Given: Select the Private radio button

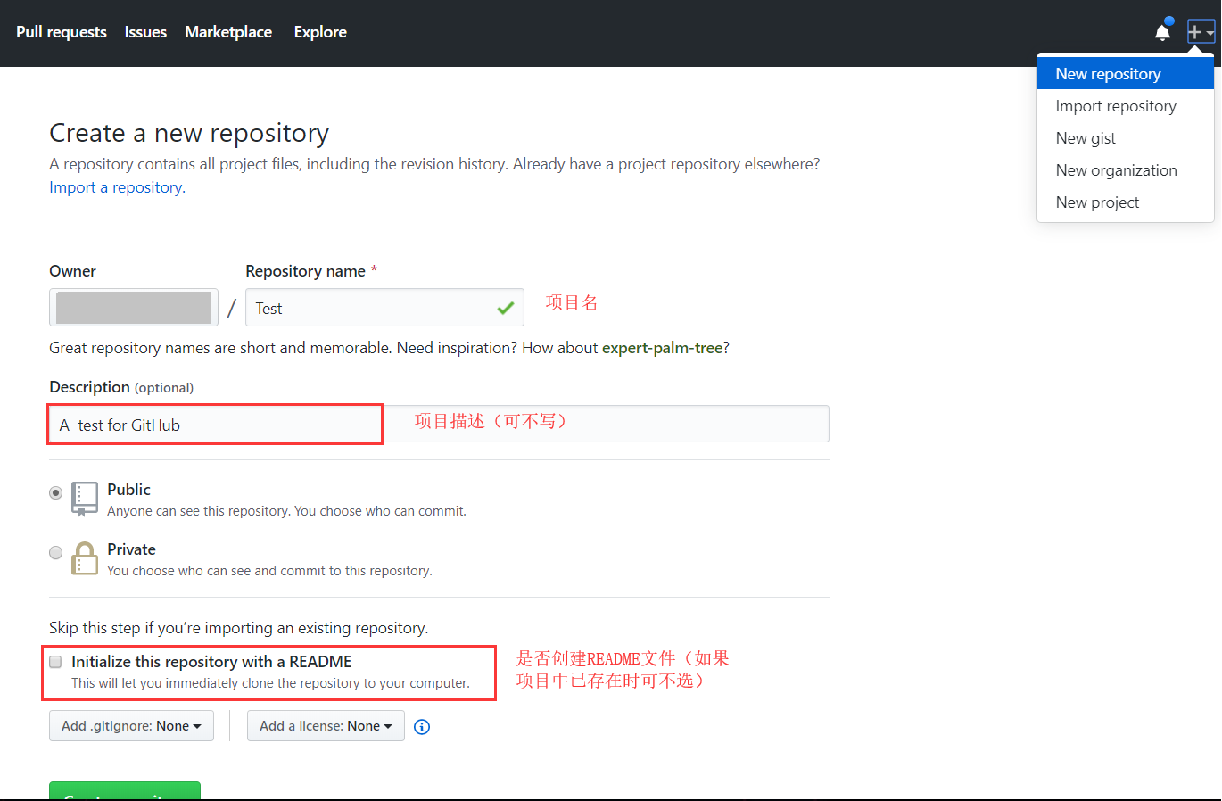Looking at the screenshot, I should coord(55,552).
